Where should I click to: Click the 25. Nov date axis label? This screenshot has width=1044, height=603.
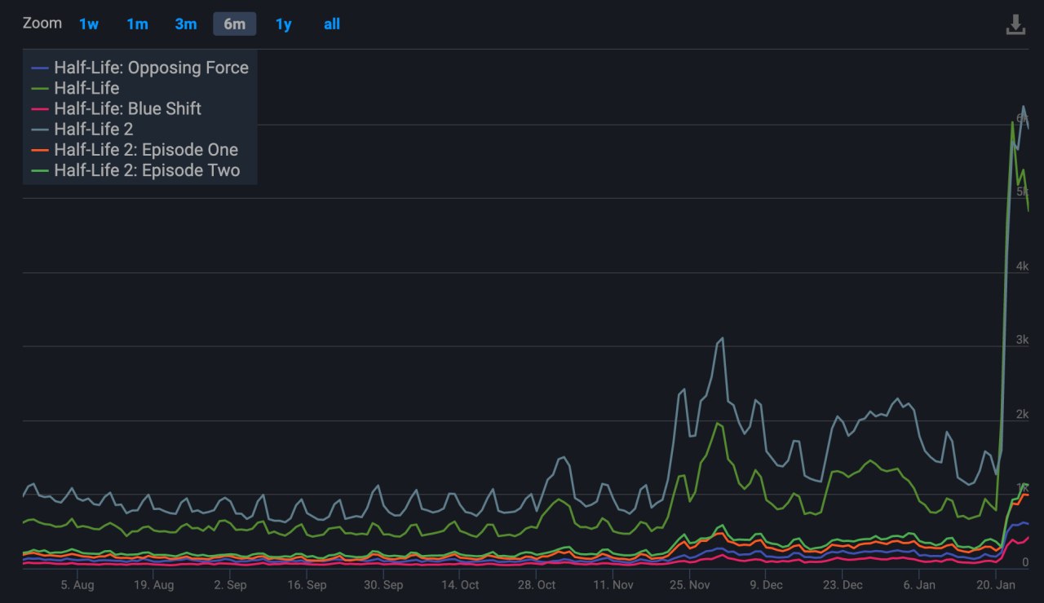[x=690, y=585]
